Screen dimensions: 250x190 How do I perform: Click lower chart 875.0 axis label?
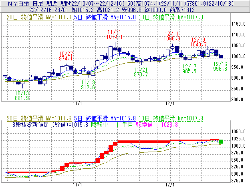tap(237, 181)
